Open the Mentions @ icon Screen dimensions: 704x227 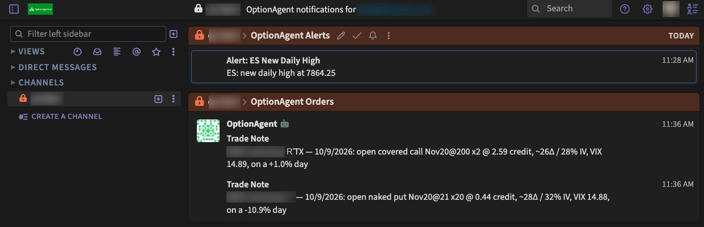136,52
